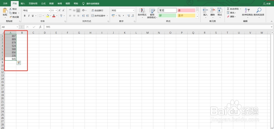Toggle bottom vertical alignment
This screenshot has height=129, width=274.
78,10
